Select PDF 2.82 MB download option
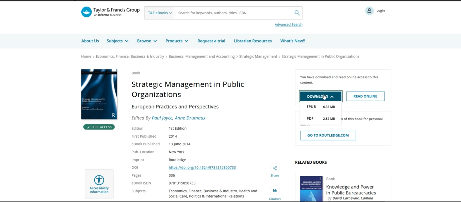This screenshot has width=461, height=202. pyautogui.click(x=320, y=119)
